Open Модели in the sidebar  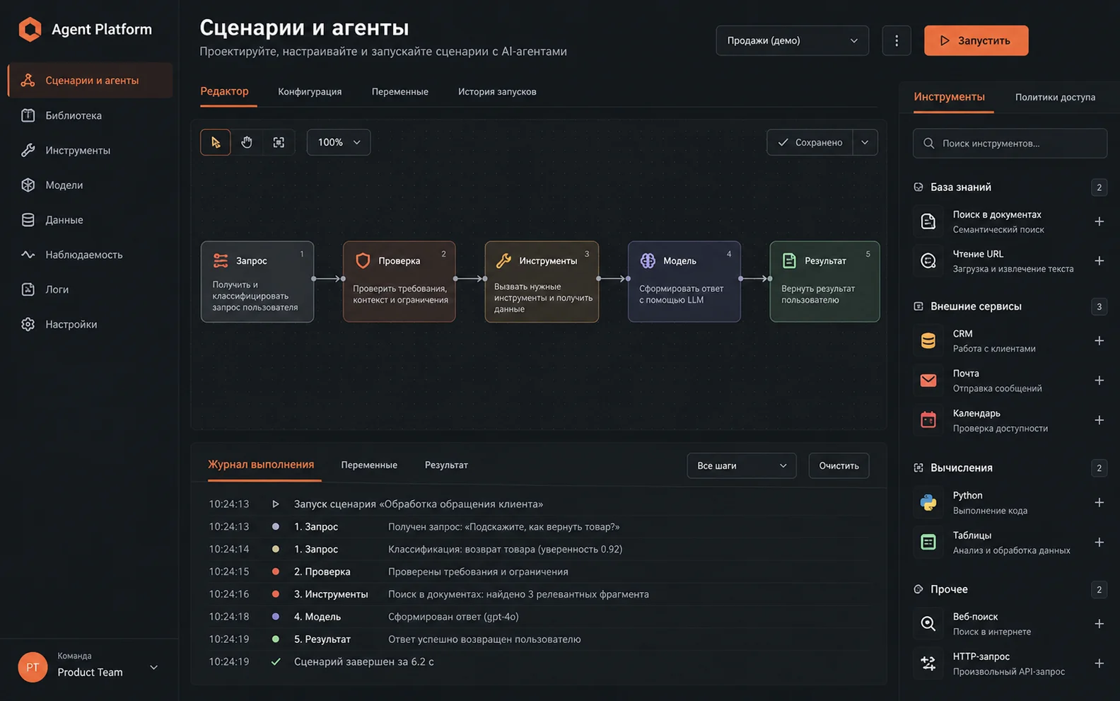(x=90, y=185)
